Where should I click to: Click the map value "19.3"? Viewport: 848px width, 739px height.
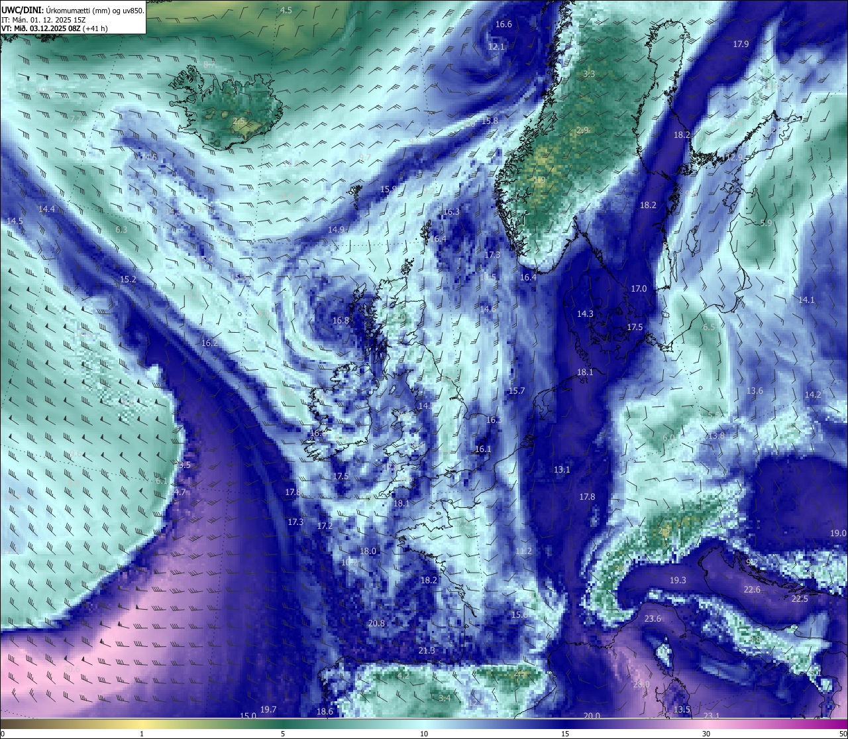(x=678, y=581)
